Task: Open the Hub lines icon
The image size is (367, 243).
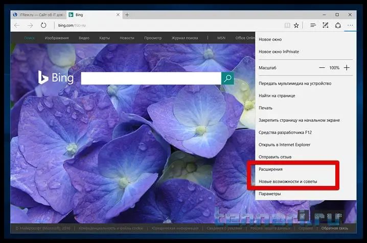Action: click(313, 25)
